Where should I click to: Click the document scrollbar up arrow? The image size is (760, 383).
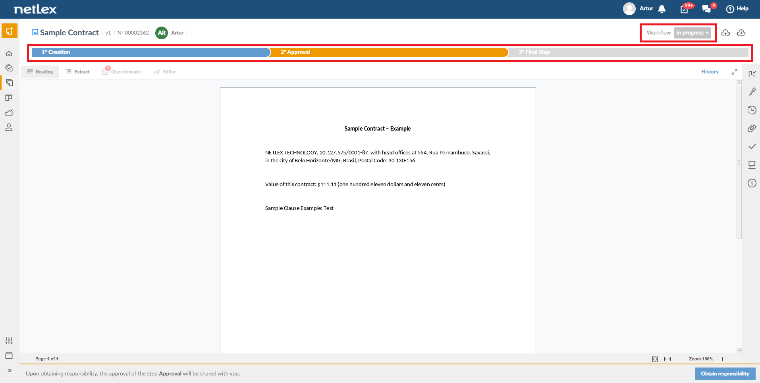(x=739, y=83)
